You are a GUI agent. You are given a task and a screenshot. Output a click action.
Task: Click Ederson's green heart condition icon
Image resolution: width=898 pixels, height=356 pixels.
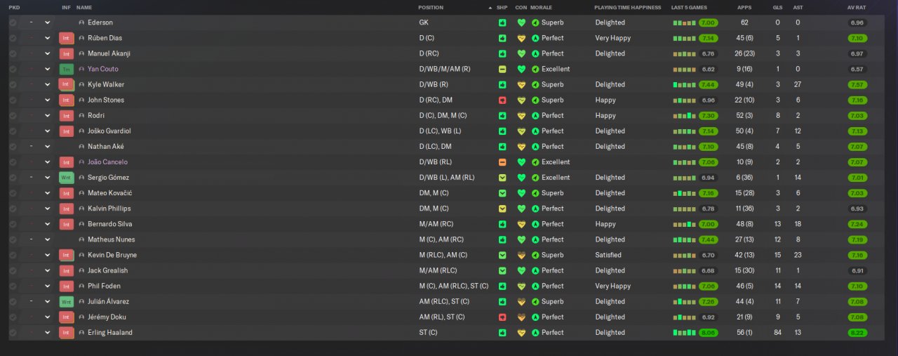521,22
